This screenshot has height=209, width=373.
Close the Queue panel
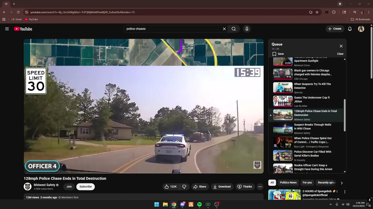coord(341,46)
